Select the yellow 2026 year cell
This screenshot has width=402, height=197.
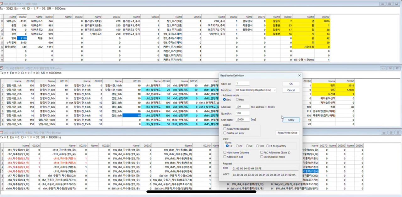tap(323, 21)
